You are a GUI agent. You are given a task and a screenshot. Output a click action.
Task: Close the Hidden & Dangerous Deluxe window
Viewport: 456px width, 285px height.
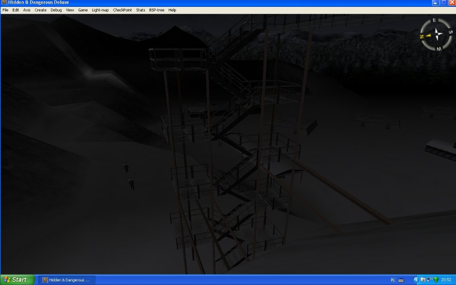pyautogui.click(x=452, y=3)
